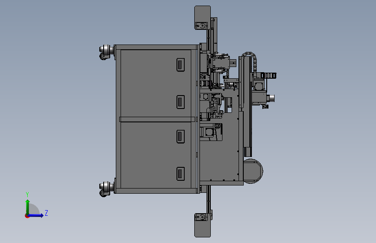Viewport: 376px width, 243px height.
Task: Select the upper cabinet door panel
Action: [156, 83]
